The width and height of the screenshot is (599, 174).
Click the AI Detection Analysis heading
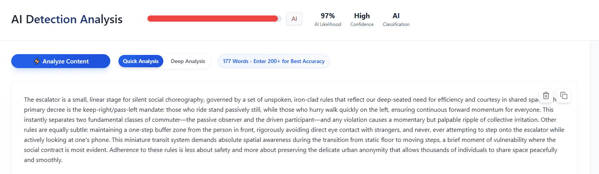67,19
